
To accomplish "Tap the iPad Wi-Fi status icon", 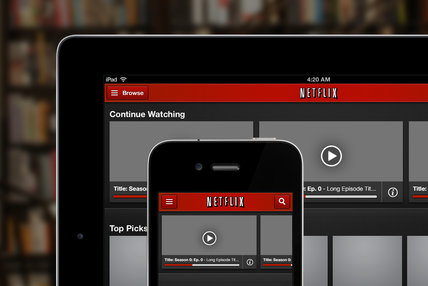I will pyautogui.click(x=123, y=79).
